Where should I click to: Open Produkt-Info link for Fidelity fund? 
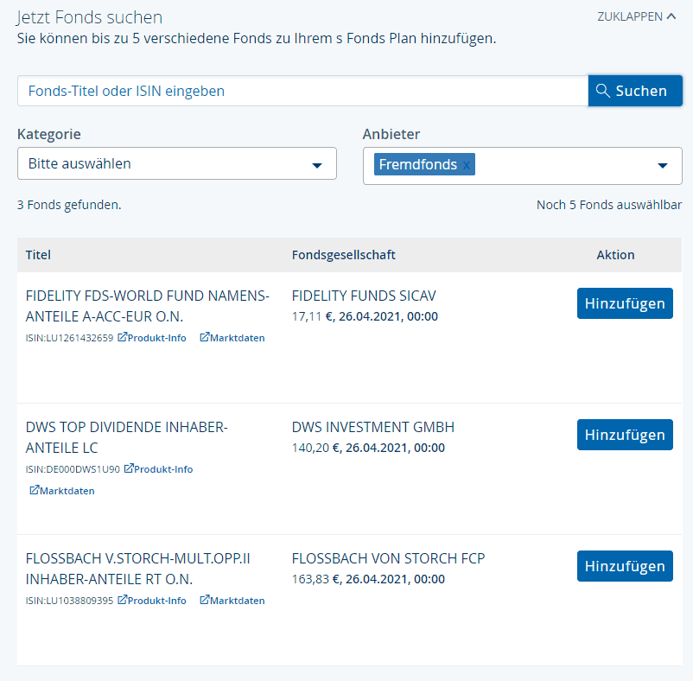[x=151, y=338]
